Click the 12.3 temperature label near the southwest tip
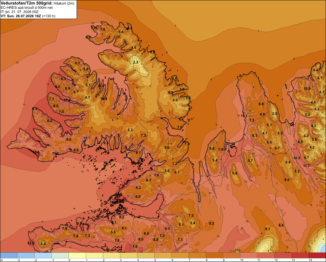 pyautogui.click(x=31, y=243)
